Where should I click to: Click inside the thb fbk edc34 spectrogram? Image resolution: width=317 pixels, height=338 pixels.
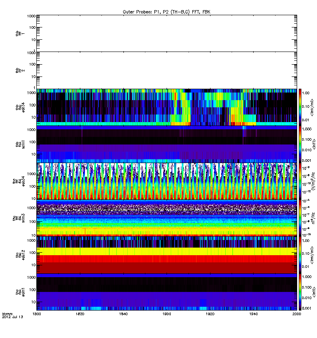pos(167,106)
